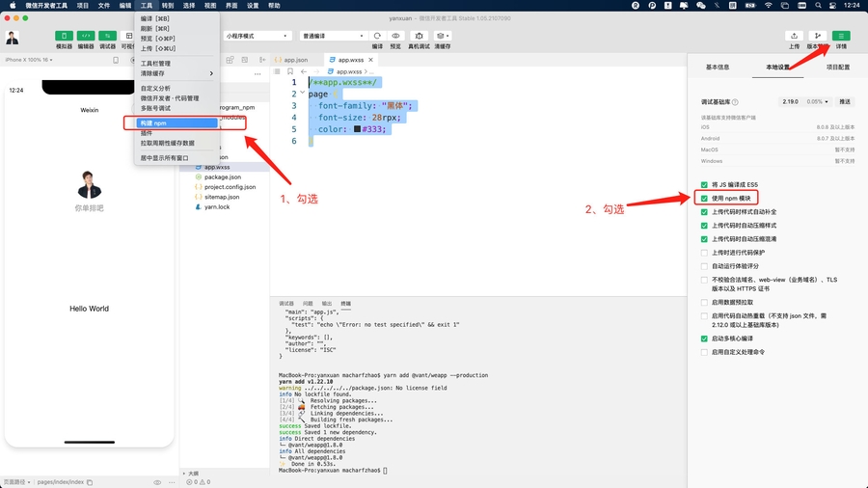Image resolution: width=868 pixels, height=488 pixels.
Task: Uncheck 使用 npm 模块 checkbox
Action: [704, 198]
